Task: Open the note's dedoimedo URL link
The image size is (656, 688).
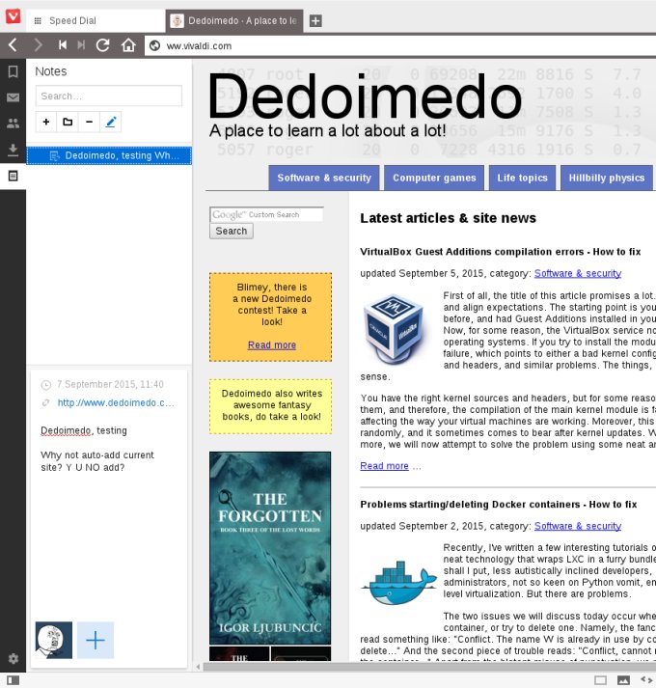Action: click(x=116, y=402)
